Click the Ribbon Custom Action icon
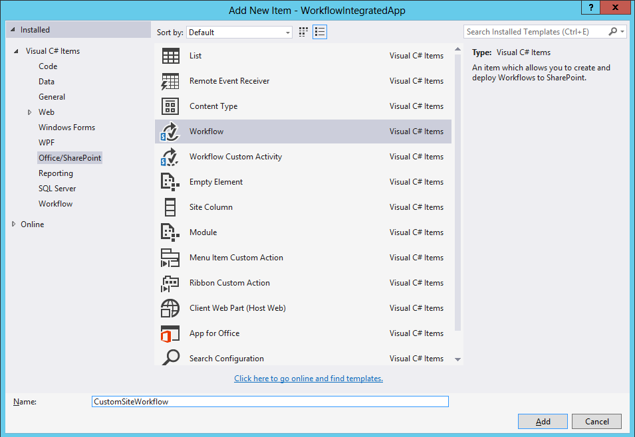The image size is (635, 437). (170, 283)
